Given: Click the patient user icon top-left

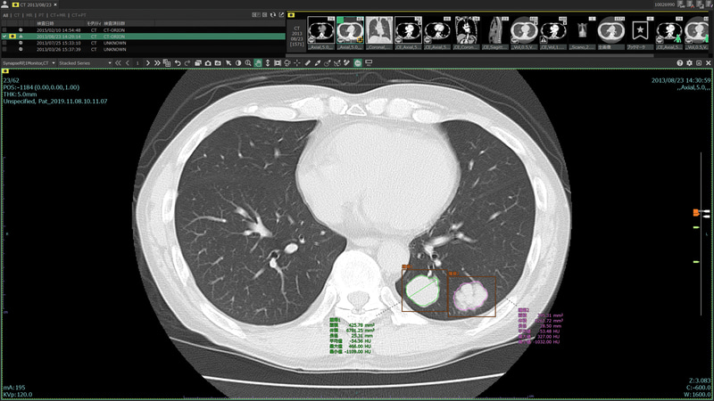Looking at the screenshot, I should (4, 4).
